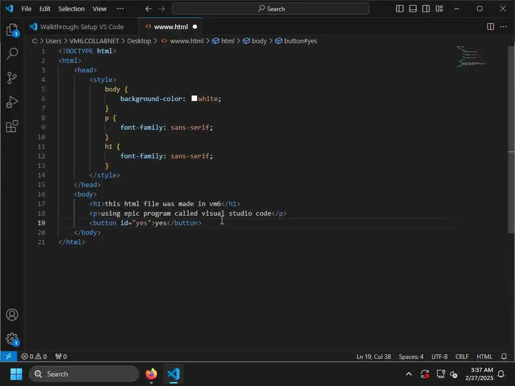The height and width of the screenshot is (386, 515).
Task: Change indentation via Spaces: 4
Action: (411, 356)
